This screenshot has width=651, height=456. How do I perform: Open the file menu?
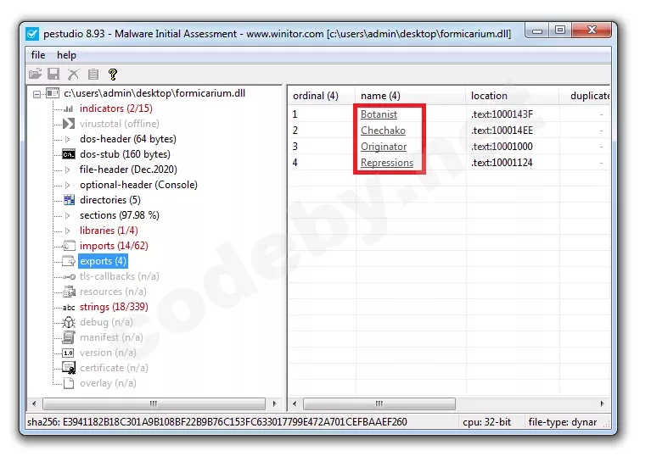[x=38, y=55]
